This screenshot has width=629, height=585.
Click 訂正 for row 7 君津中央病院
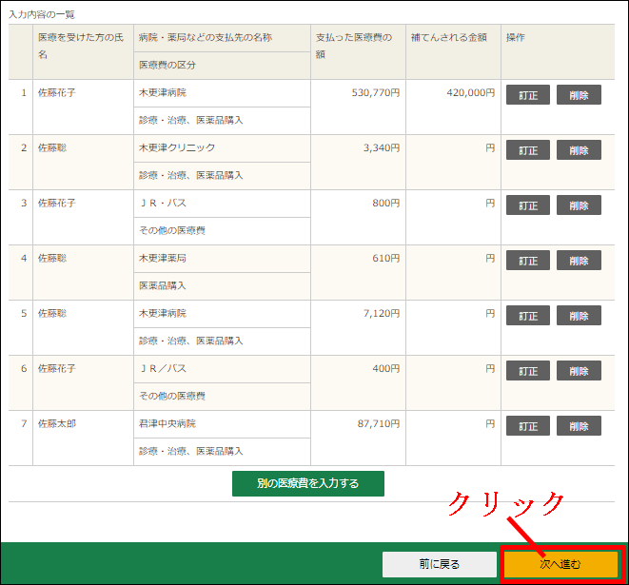point(527,426)
